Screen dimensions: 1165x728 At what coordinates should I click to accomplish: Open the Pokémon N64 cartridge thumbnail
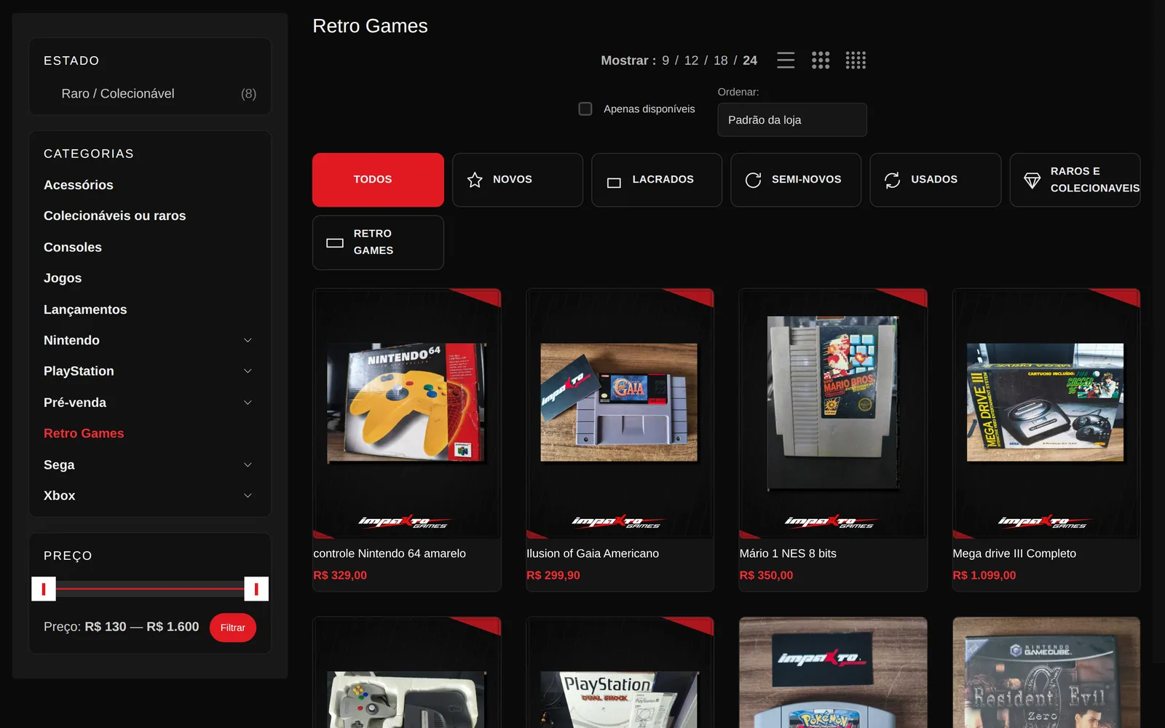point(833,673)
